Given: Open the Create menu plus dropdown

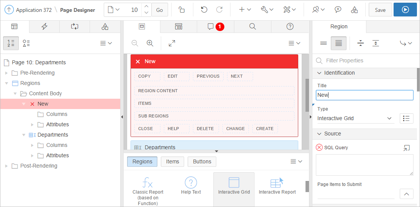Looking at the screenshot, I should (x=245, y=10).
